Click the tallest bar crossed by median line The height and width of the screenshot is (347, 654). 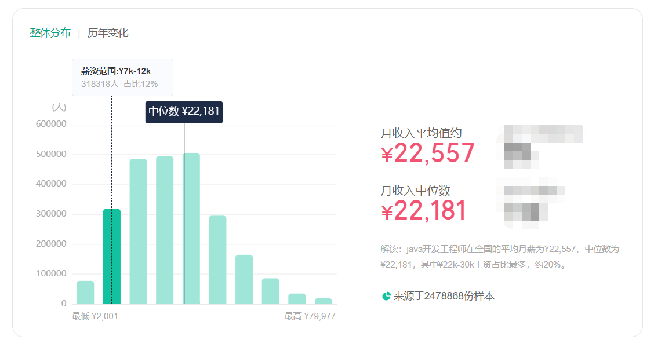click(x=191, y=229)
